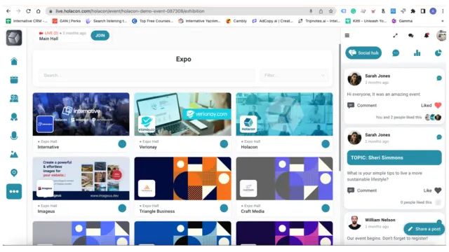Open the Internative expo booth thumbnail

pos(81,114)
